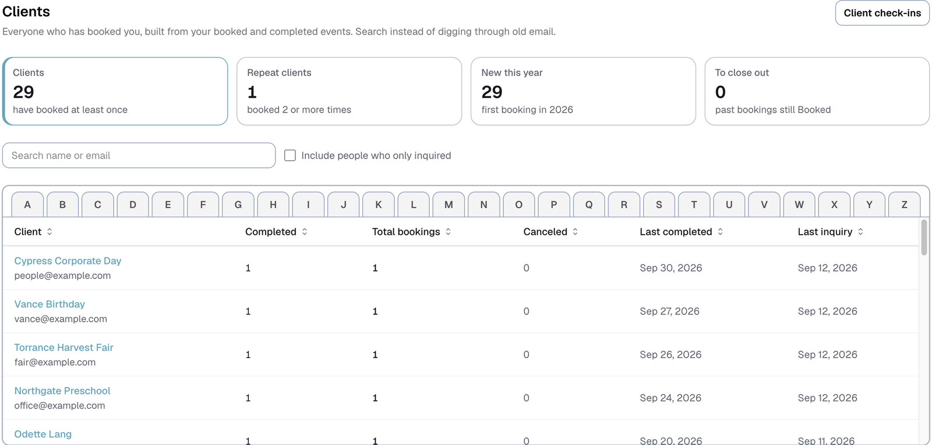Click the Sep 27, 2026 date cell
Image resolution: width=932 pixels, height=445 pixels.
[x=669, y=312]
